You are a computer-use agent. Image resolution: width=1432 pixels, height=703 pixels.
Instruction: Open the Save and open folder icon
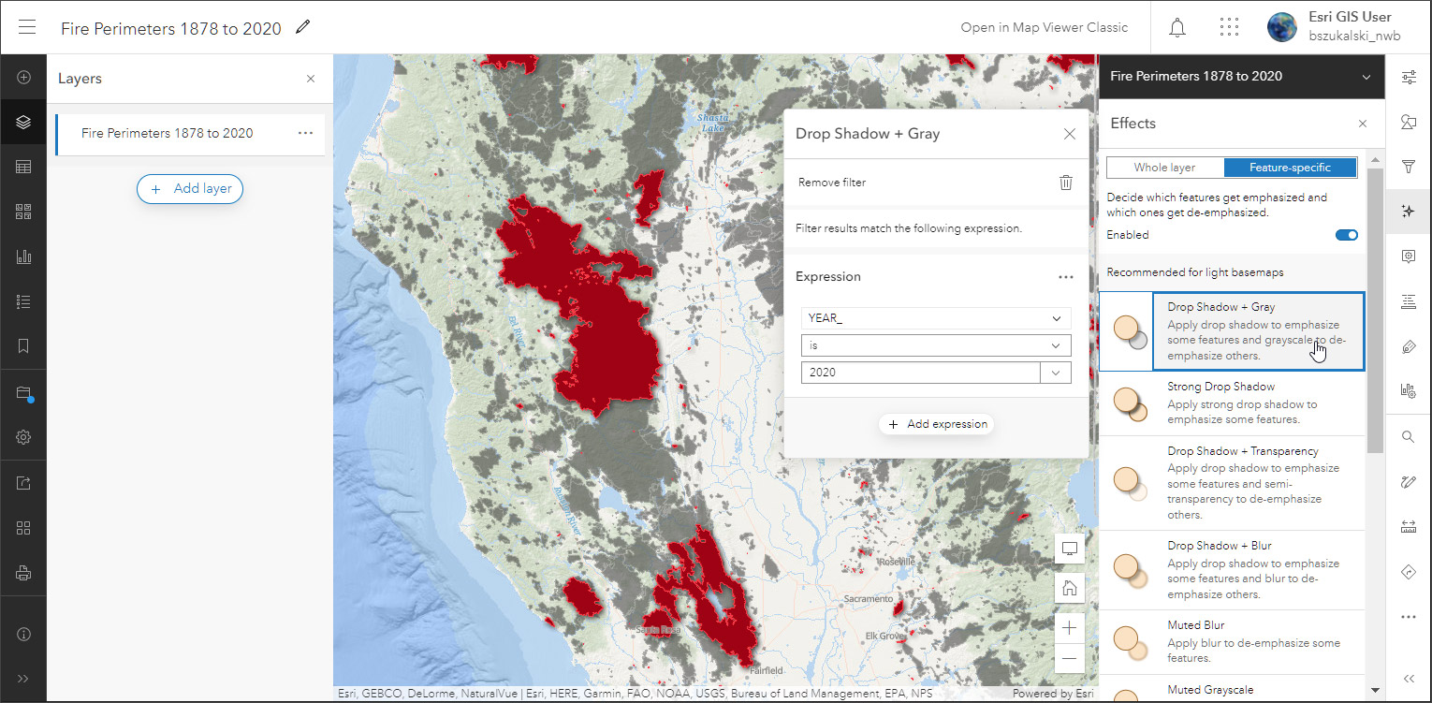[24, 393]
